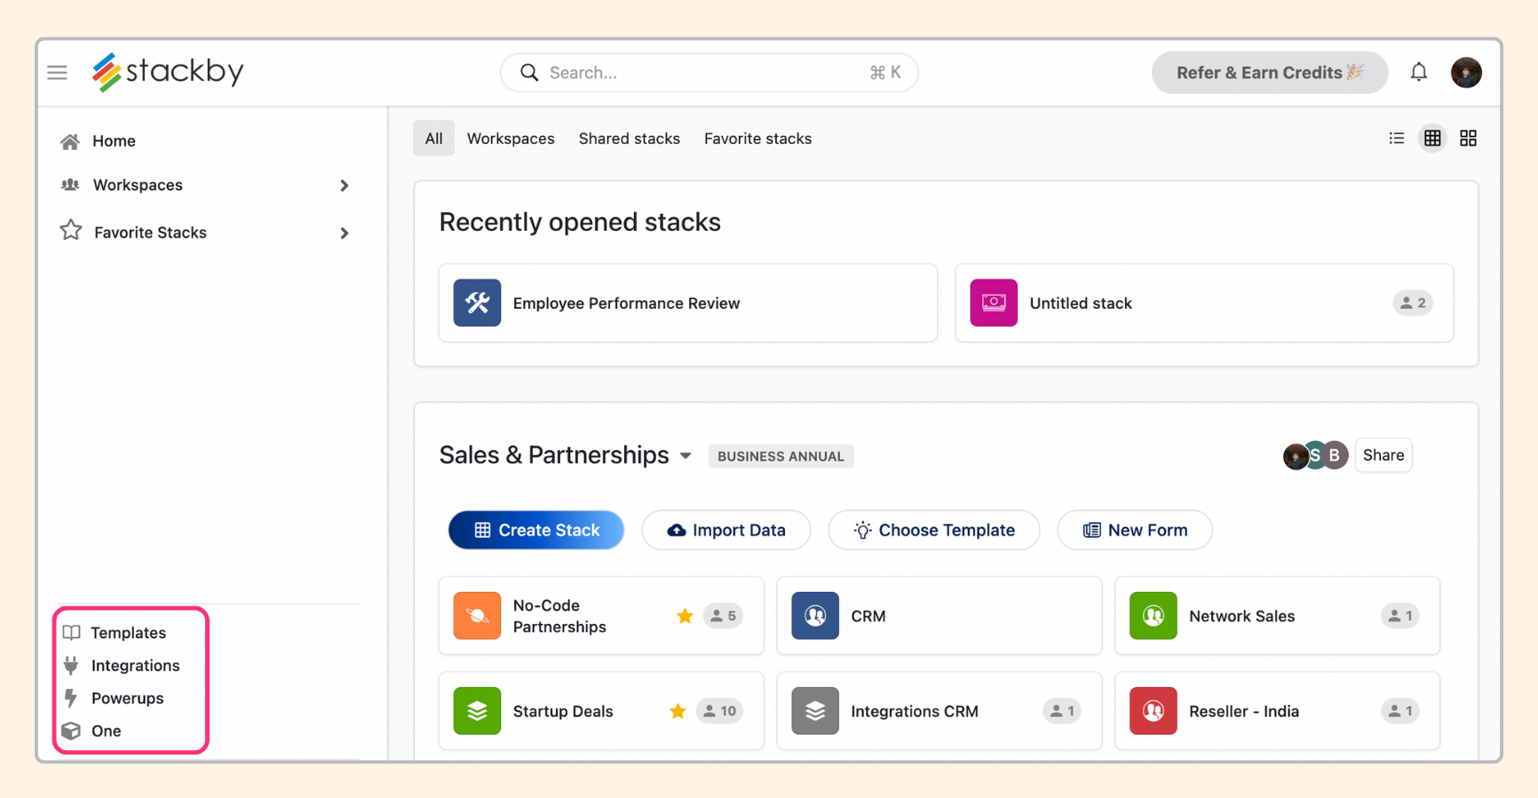This screenshot has width=1538, height=798.
Task: Open the Integrations CRM stack title
Action: (x=915, y=711)
